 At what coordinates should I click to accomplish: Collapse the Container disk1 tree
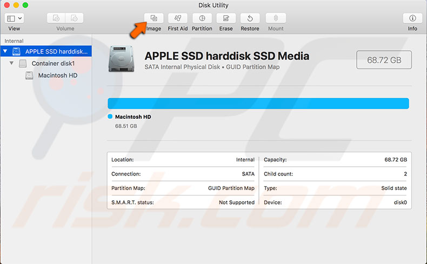click(11, 63)
